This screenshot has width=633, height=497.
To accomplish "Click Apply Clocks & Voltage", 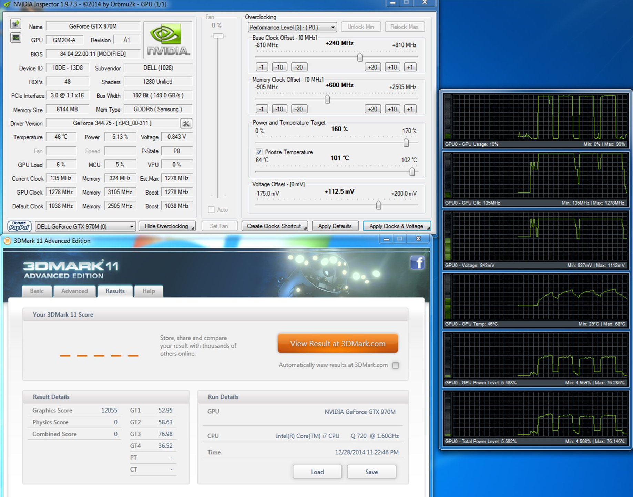I will click(x=397, y=226).
